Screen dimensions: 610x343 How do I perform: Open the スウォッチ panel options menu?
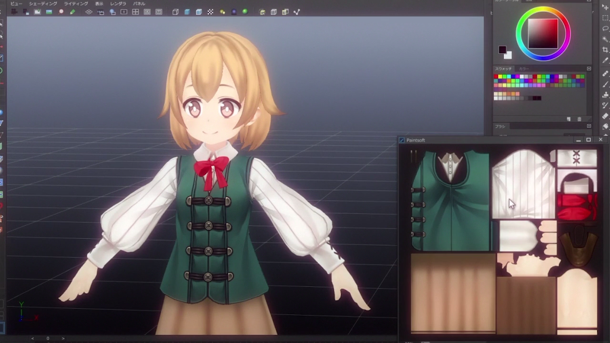589,69
